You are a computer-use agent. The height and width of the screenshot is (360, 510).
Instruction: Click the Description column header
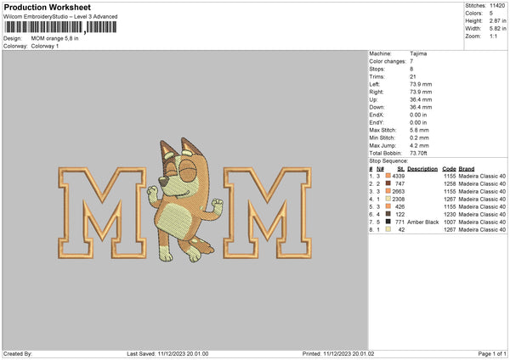pyautogui.click(x=422, y=169)
